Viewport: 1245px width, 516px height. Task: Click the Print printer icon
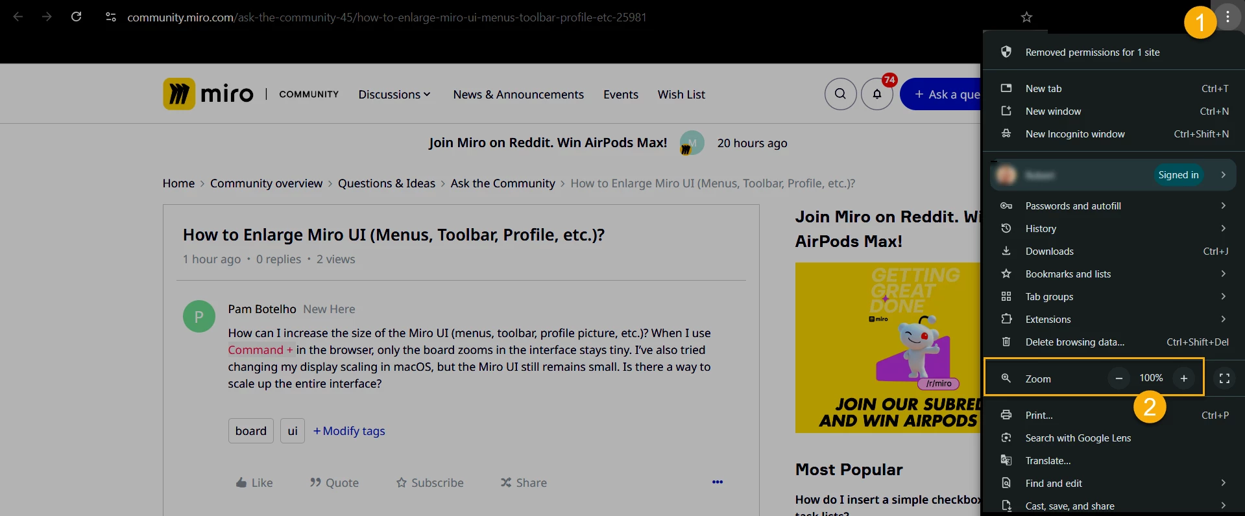[1006, 415]
